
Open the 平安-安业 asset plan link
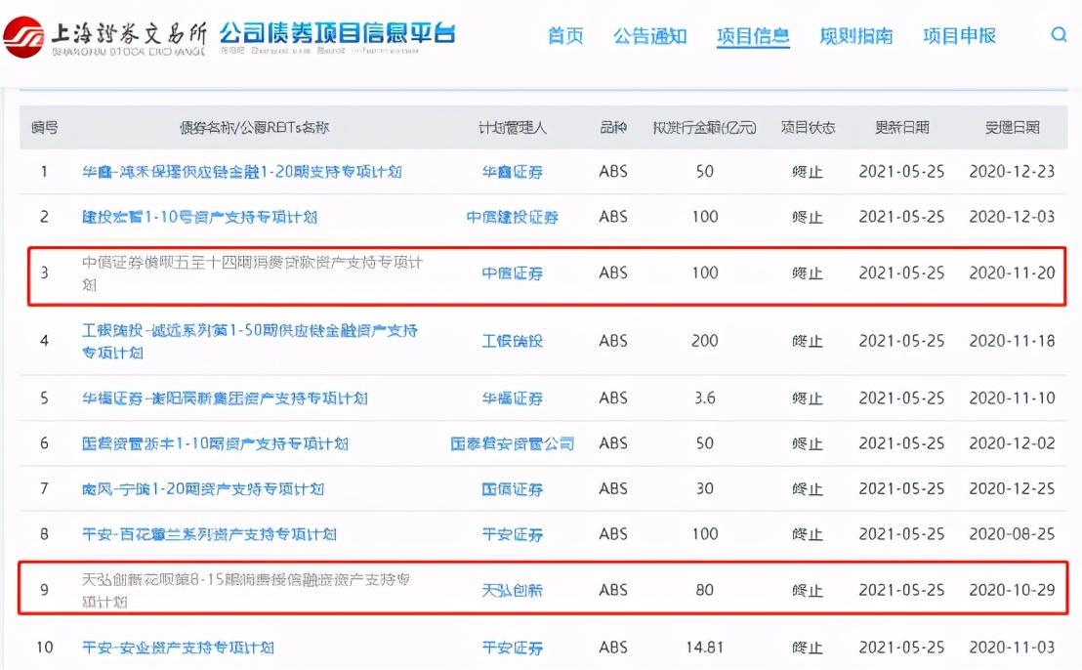178,648
